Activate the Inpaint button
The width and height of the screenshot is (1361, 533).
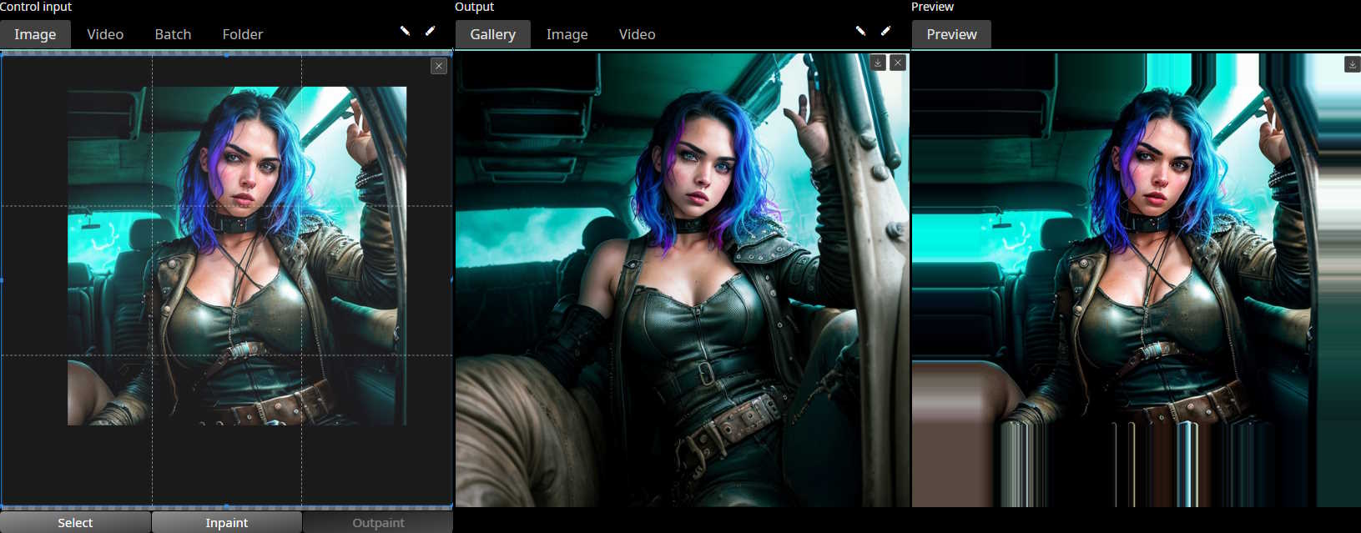(x=226, y=522)
